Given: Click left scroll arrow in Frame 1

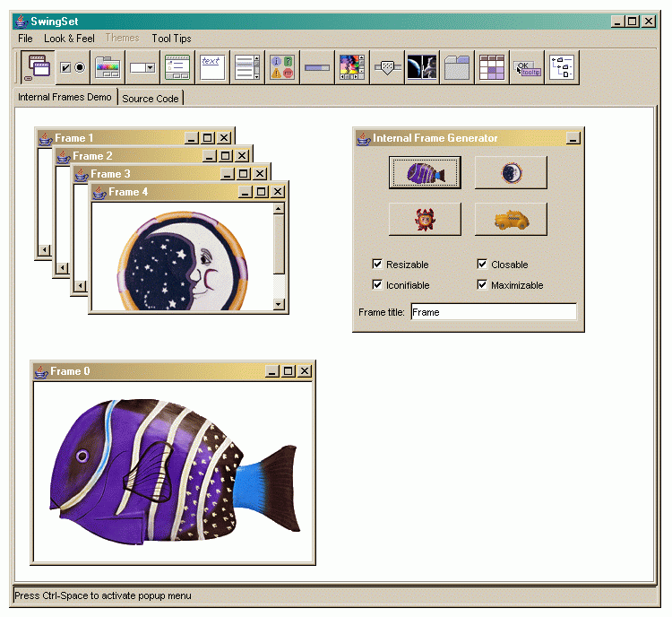Looking at the screenshot, I should pyautogui.click(x=44, y=249).
